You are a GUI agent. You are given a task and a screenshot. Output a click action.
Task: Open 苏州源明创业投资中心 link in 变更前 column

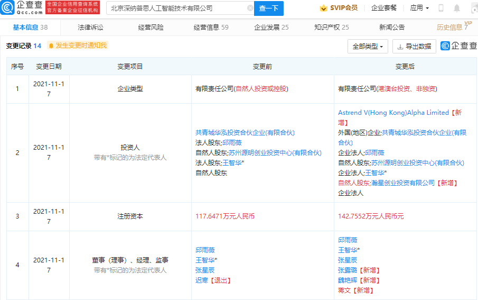click(x=275, y=153)
